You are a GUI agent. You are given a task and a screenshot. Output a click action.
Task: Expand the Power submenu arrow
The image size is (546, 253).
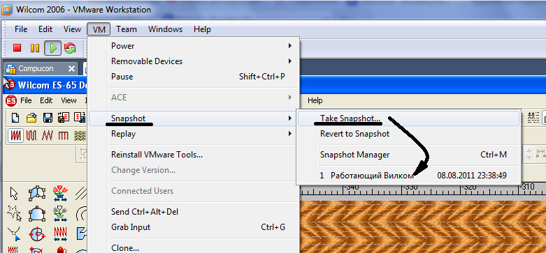click(x=290, y=46)
